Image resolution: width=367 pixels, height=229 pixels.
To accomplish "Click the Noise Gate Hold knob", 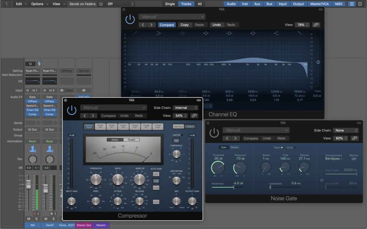I will pos(285,167).
